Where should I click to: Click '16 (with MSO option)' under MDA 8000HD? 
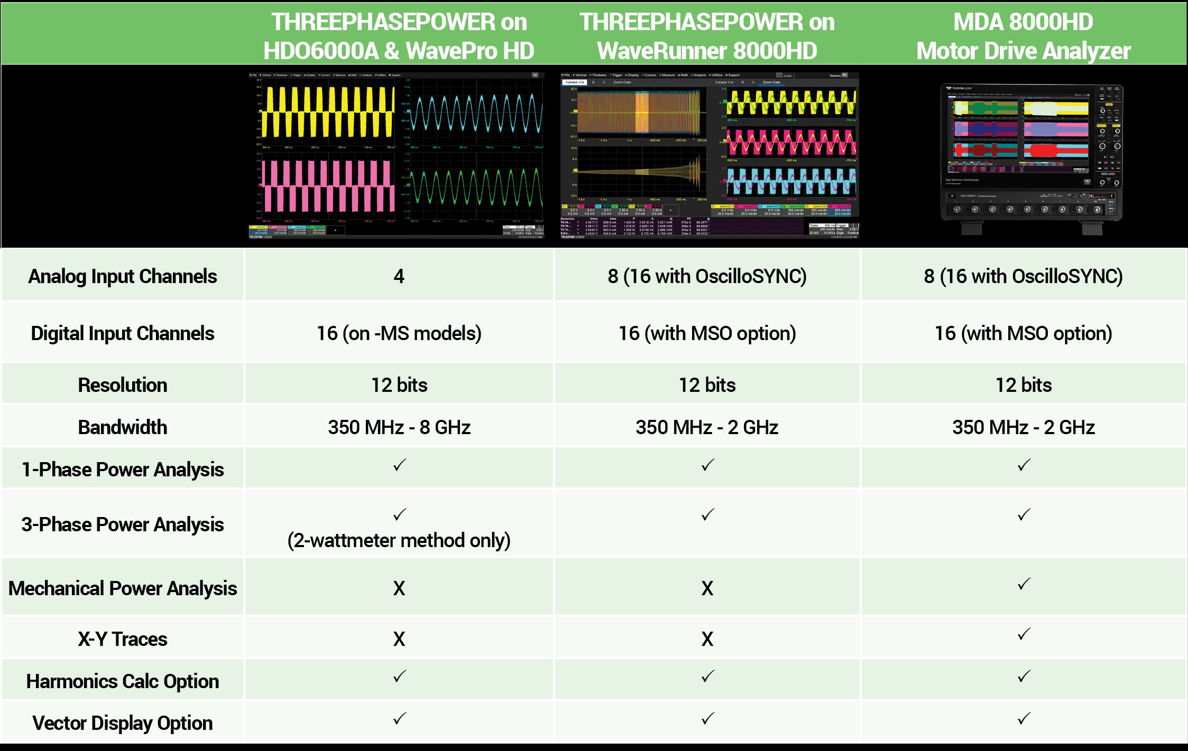pyautogui.click(x=1024, y=333)
